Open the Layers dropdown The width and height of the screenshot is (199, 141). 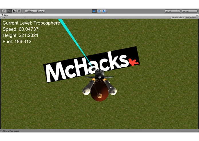(172, 11)
